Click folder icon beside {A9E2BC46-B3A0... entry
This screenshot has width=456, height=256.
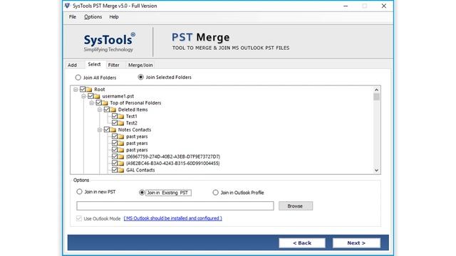pyautogui.click(x=121, y=164)
